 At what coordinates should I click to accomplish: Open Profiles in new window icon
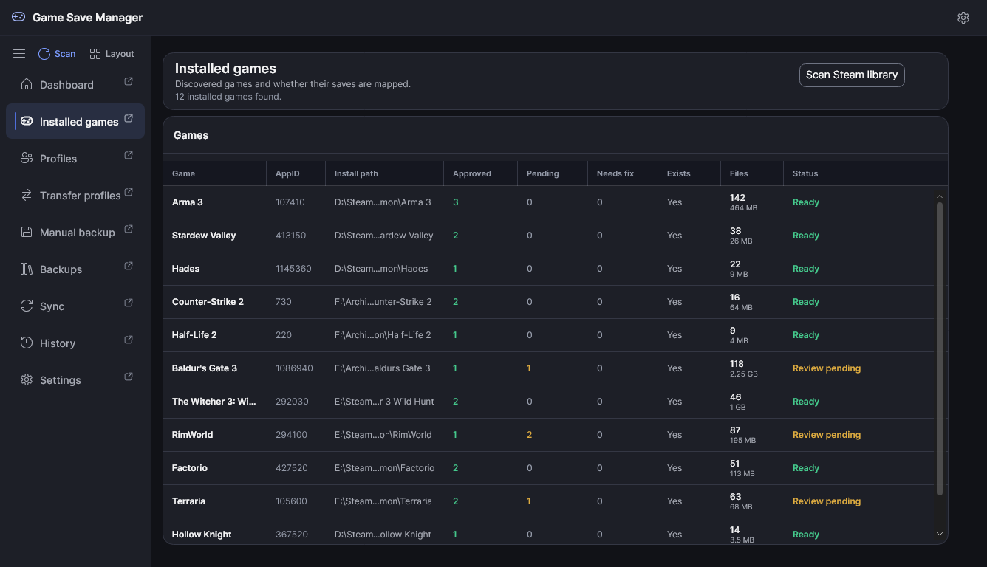[x=129, y=155]
